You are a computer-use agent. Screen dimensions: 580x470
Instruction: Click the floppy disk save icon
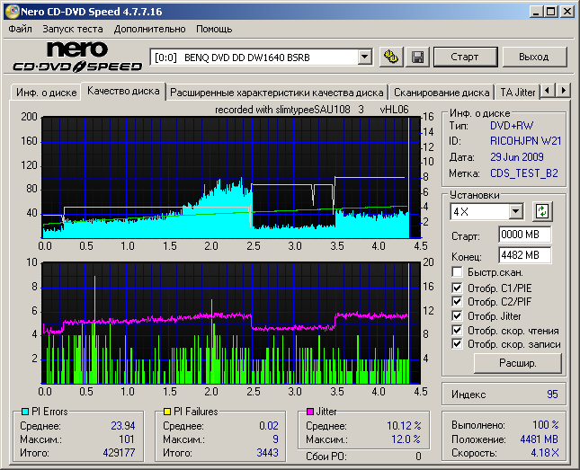(x=417, y=57)
